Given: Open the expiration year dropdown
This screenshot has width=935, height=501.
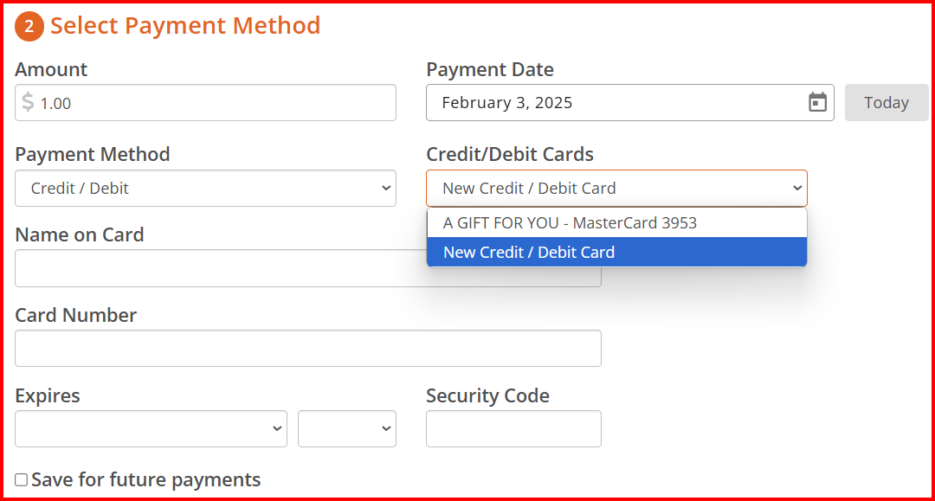Looking at the screenshot, I should (347, 428).
